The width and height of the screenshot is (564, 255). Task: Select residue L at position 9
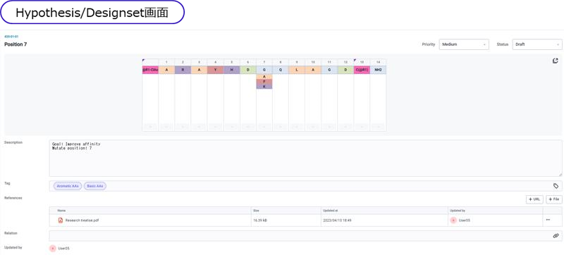point(297,70)
